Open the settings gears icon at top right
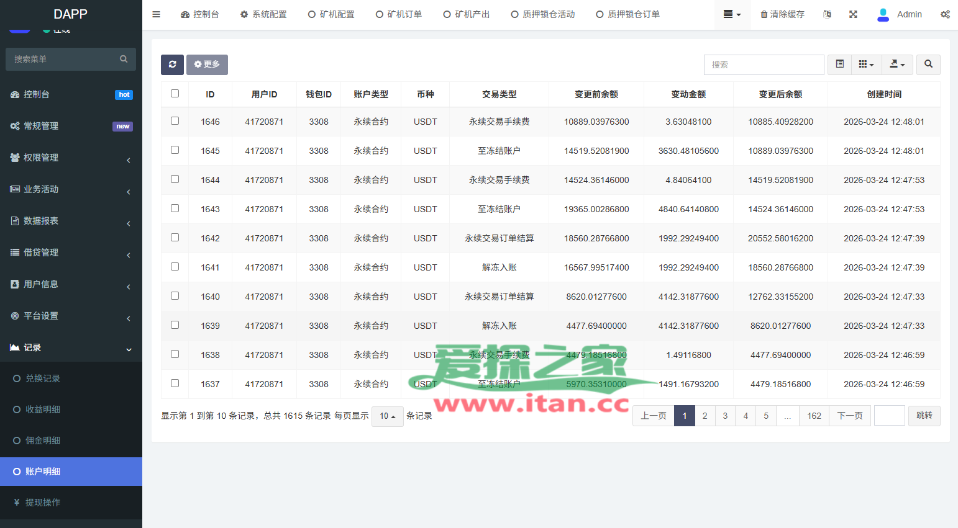958x528 pixels. click(x=944, y=14)
